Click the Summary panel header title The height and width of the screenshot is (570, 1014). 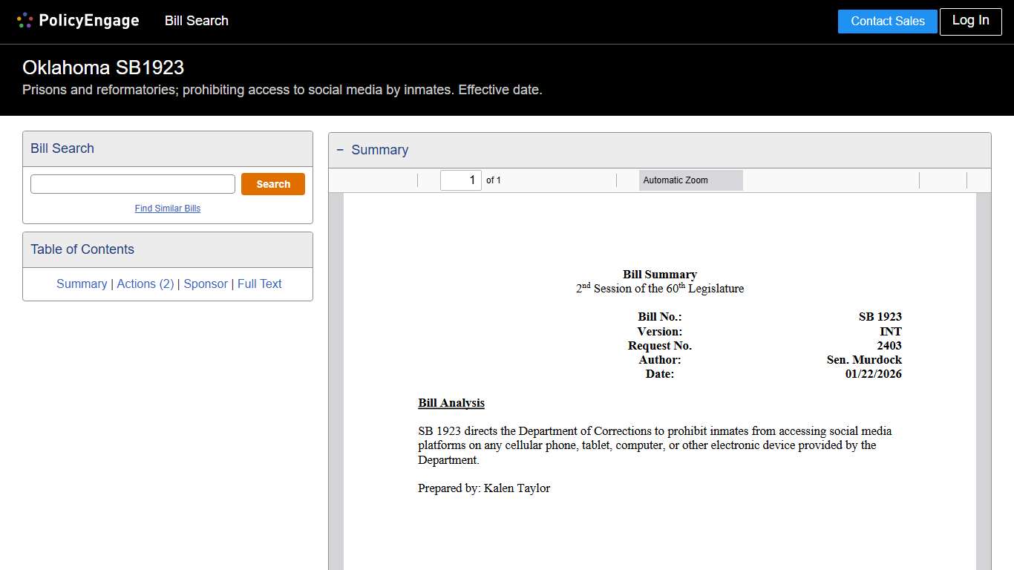(x=379, y=150)
